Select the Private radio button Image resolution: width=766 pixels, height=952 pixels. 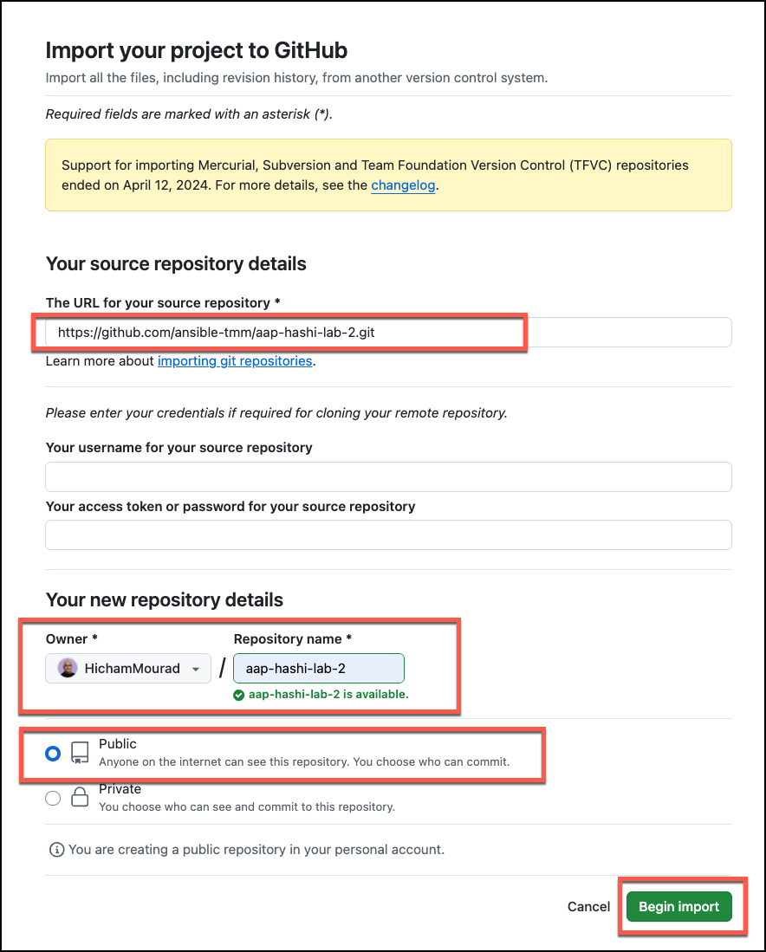click(53, 798)
